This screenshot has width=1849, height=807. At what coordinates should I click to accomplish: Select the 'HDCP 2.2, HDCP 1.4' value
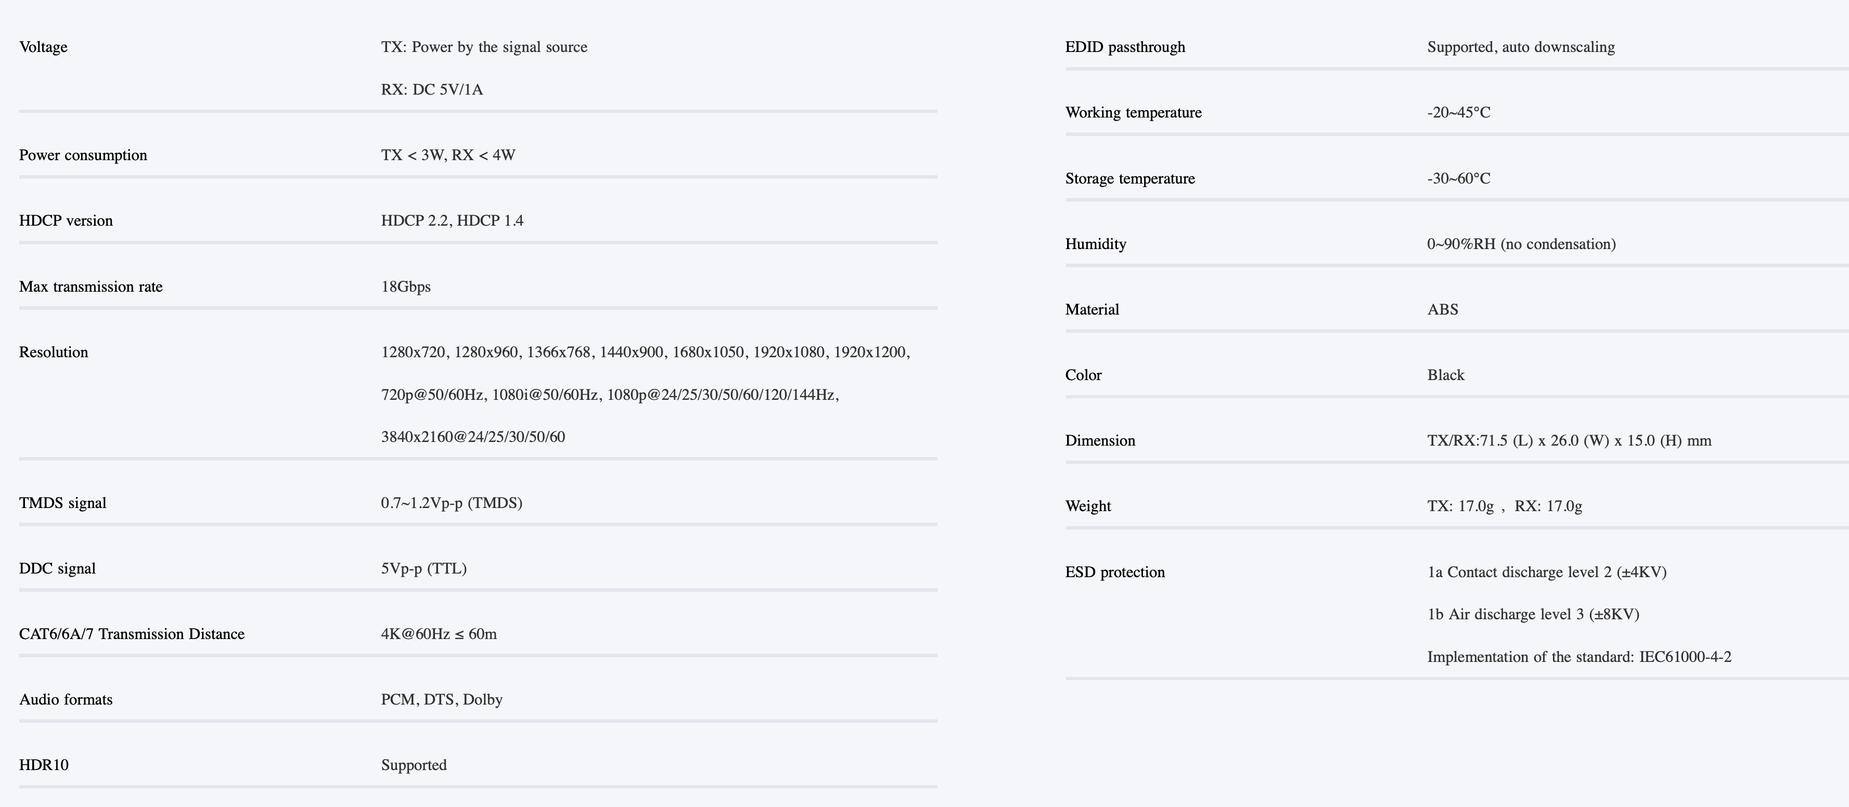[x=452, y=221]
